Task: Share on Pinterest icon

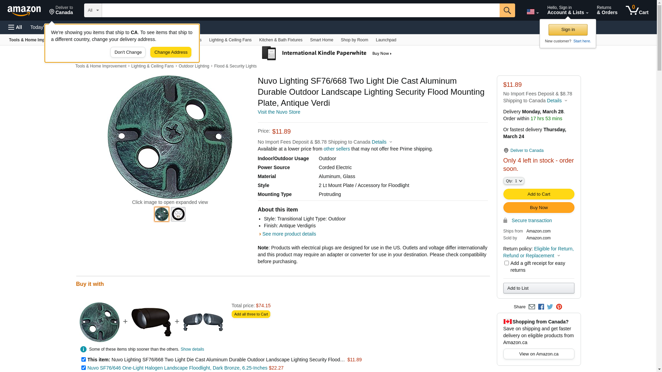Action: click(x=559, y=307)
